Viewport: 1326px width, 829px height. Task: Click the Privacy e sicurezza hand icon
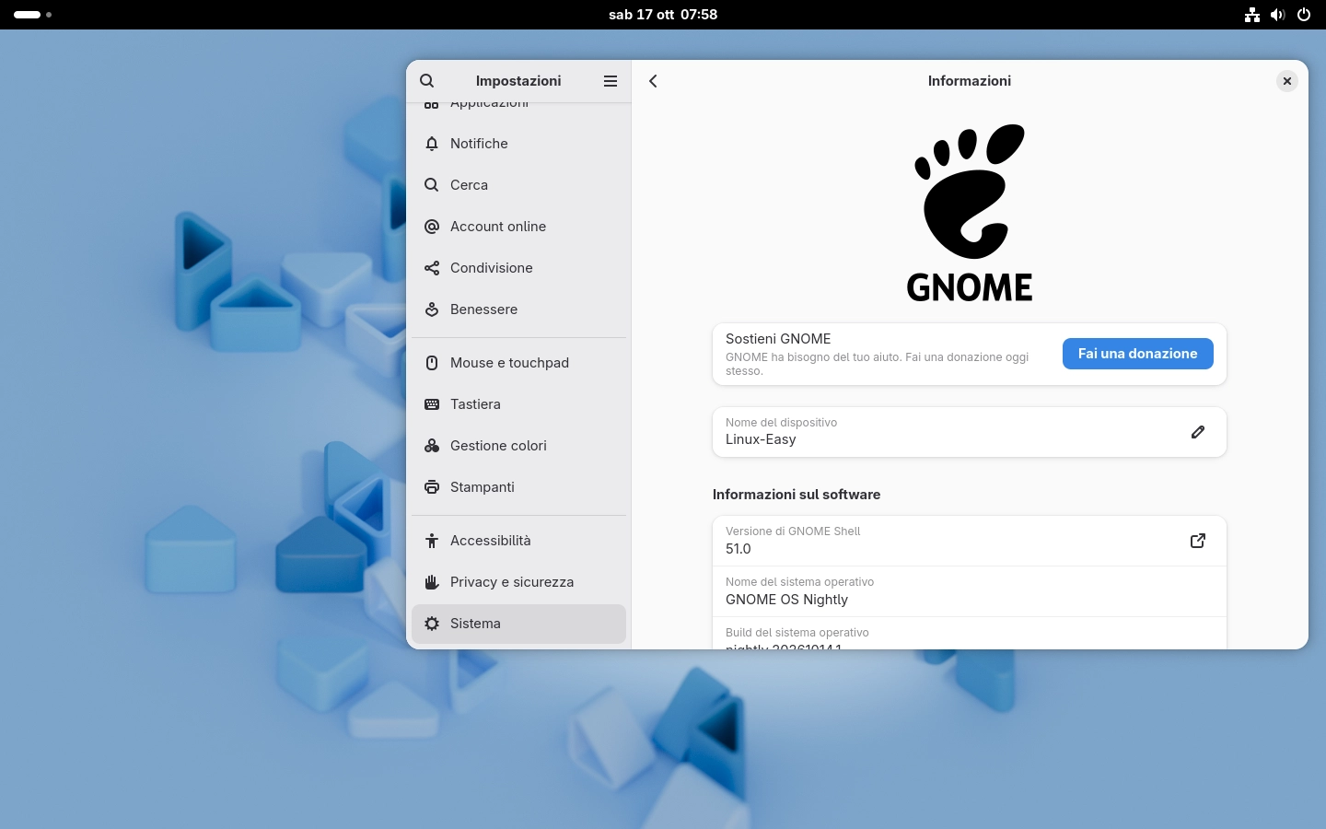pyautogui.click(x=432, y=582)
